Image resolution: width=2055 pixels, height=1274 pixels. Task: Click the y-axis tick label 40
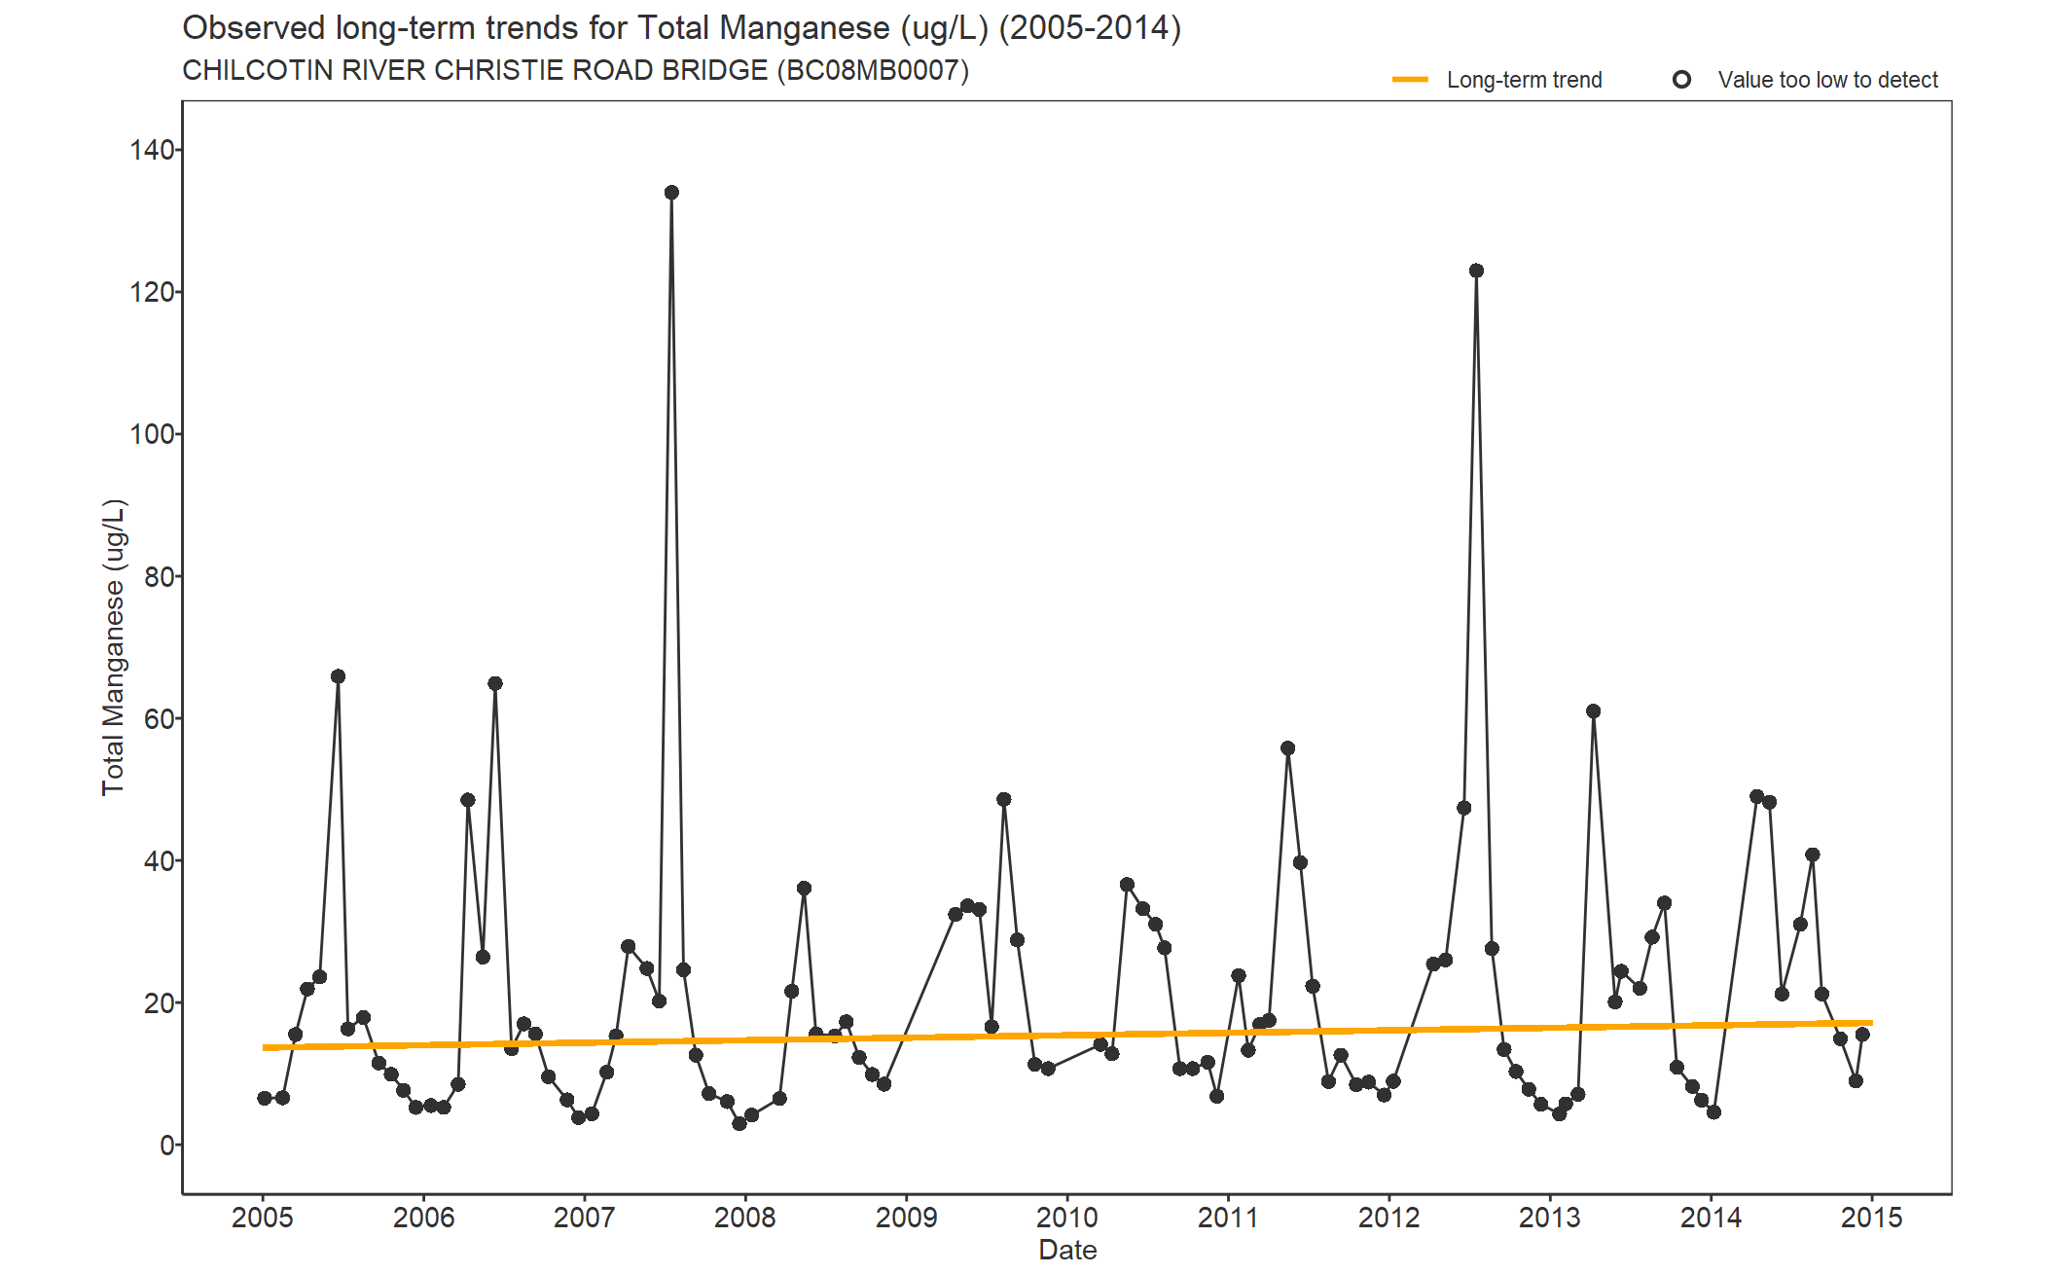[x=160, y=860]
